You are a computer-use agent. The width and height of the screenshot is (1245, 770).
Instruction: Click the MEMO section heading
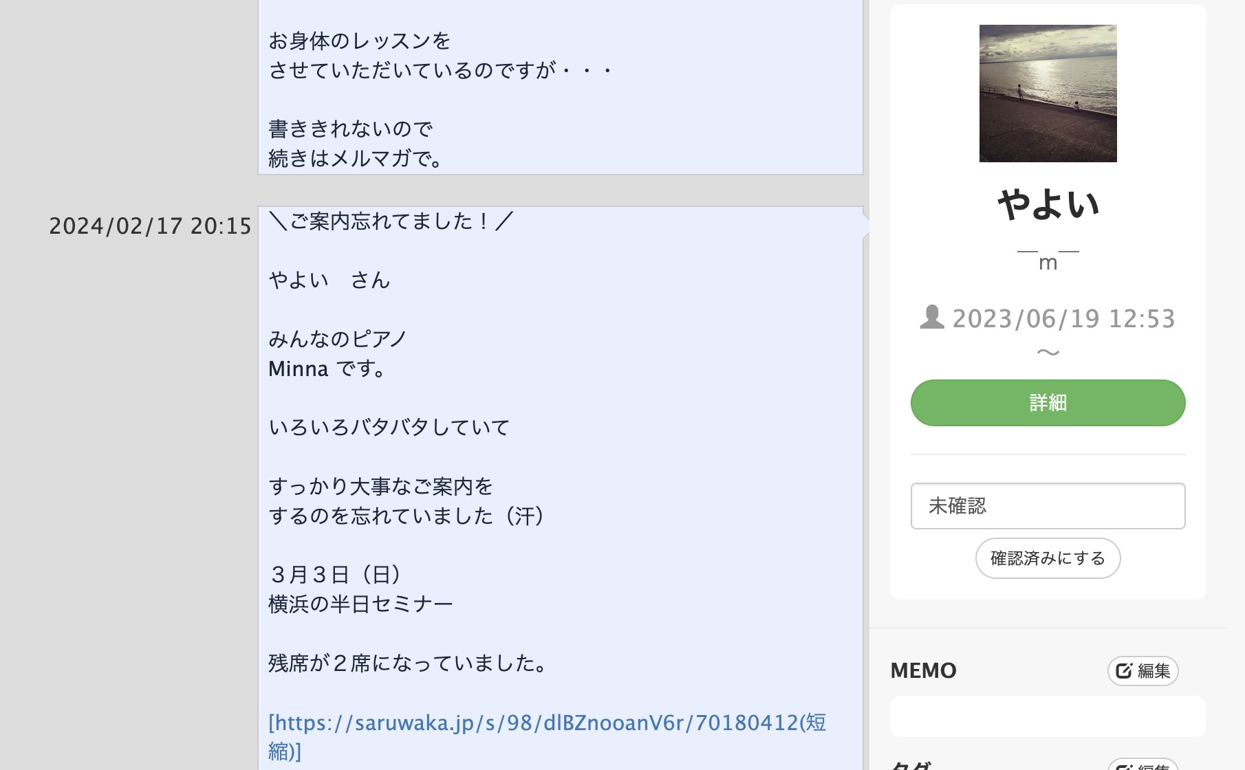tap(923, 670)
